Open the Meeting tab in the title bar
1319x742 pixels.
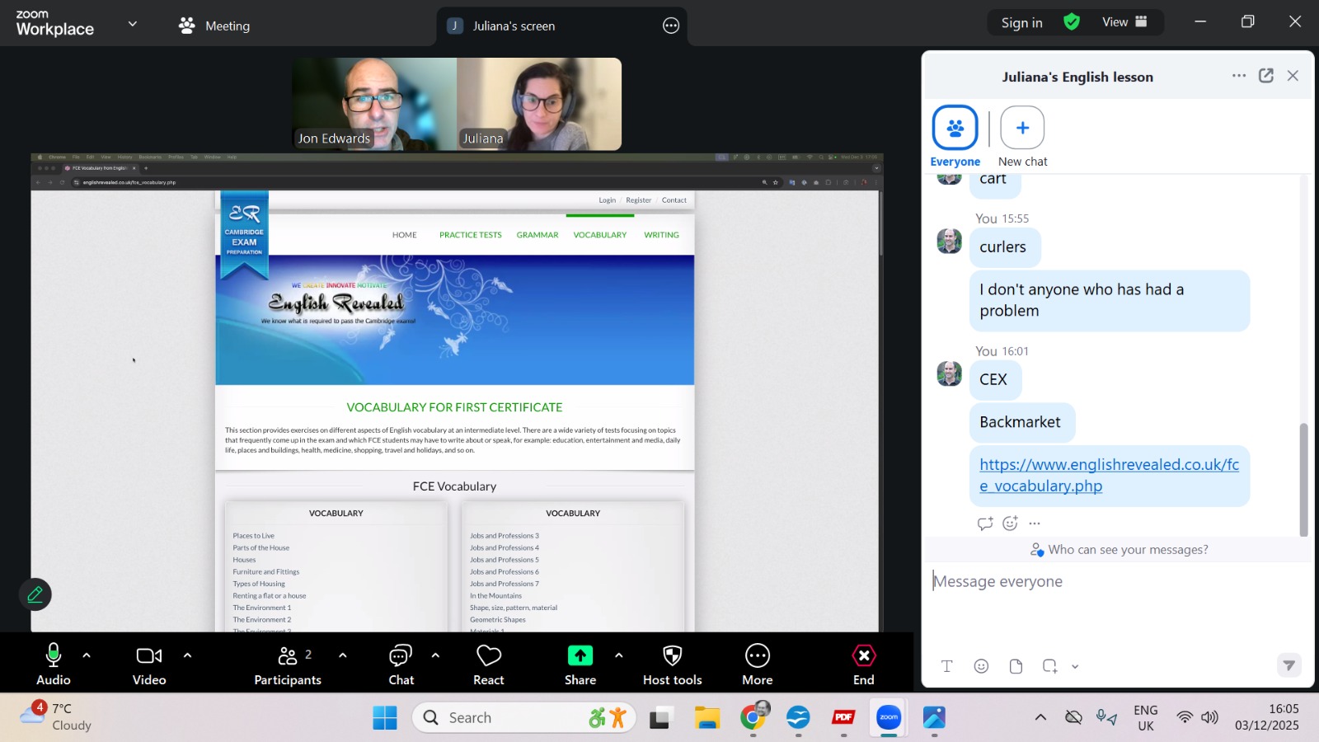214,26
